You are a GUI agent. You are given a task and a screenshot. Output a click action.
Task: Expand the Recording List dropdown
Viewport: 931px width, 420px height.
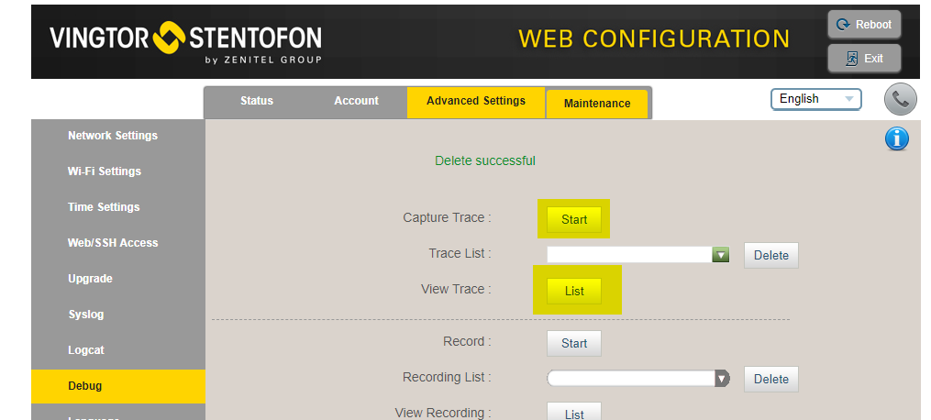click(721, 378)
